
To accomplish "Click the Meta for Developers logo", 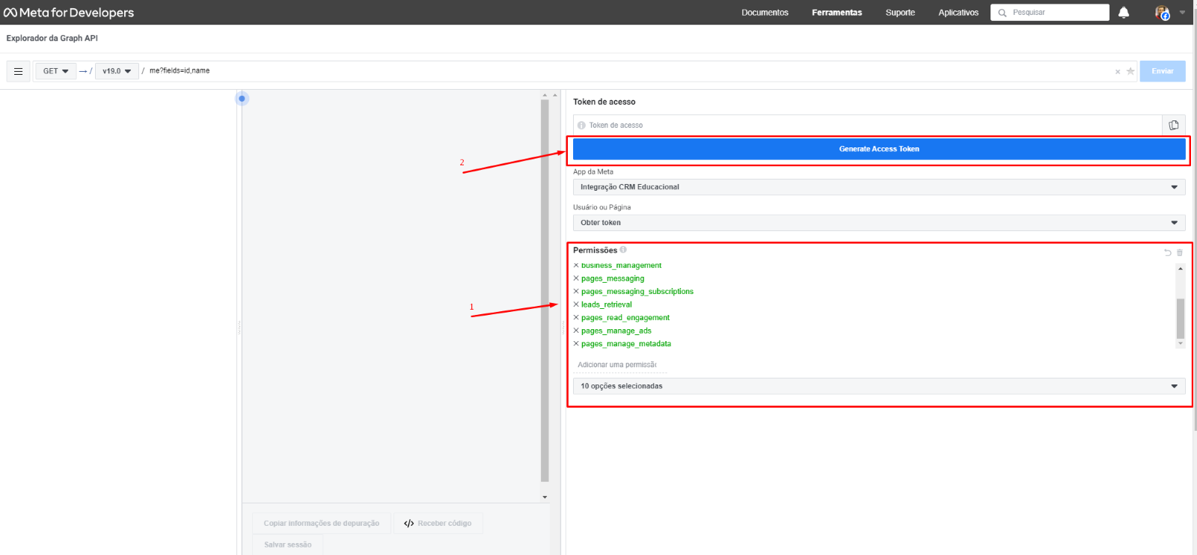I will click(x=69, y=12).
